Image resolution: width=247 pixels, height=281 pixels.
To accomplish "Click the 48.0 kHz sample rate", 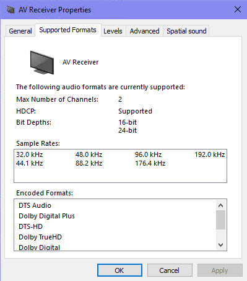I will tap(89, 154).
